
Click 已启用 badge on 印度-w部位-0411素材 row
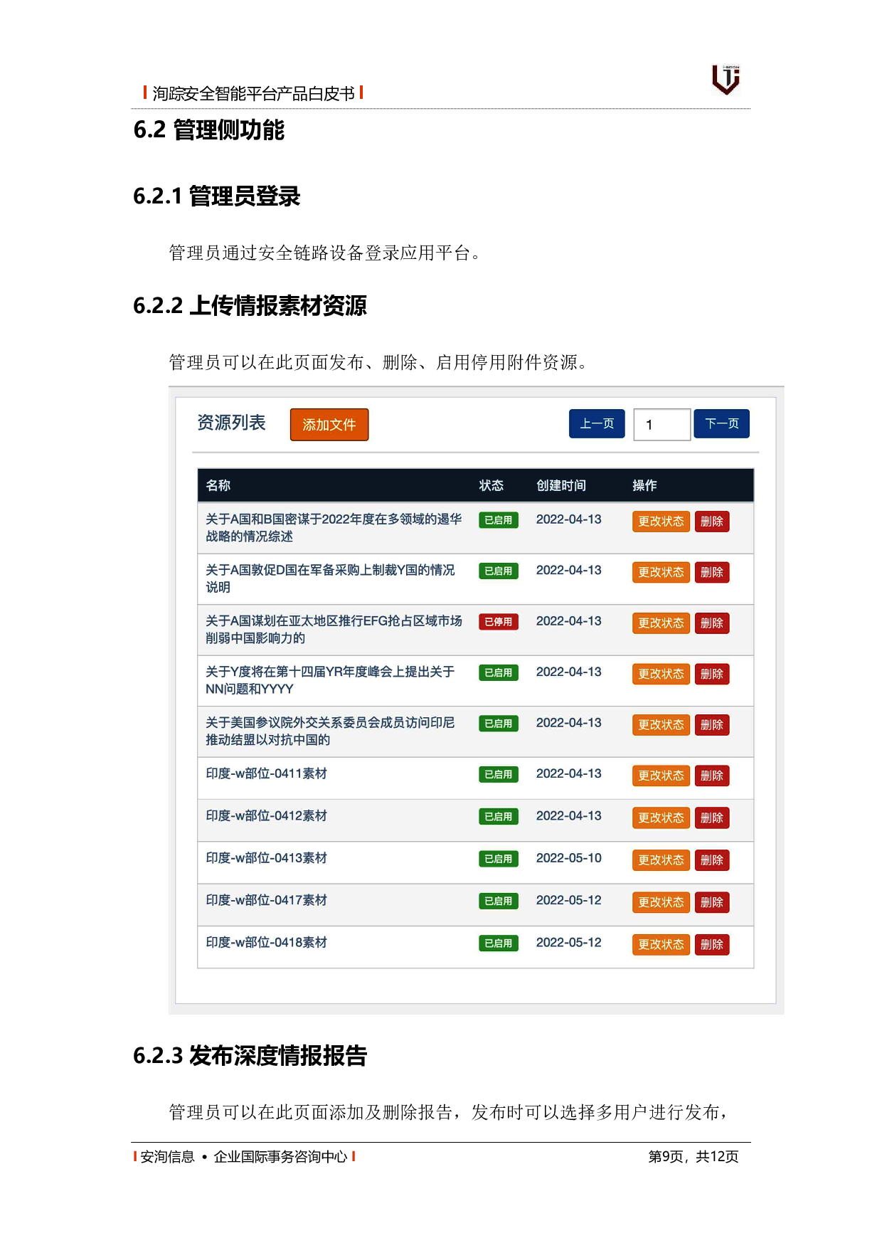[498, 774]
